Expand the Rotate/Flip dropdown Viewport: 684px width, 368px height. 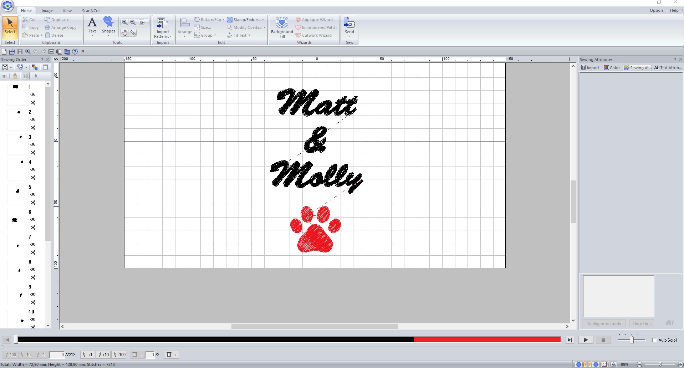224,20
